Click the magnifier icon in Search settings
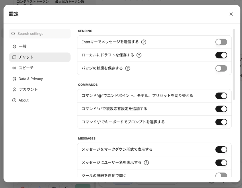 coord(13,34)
